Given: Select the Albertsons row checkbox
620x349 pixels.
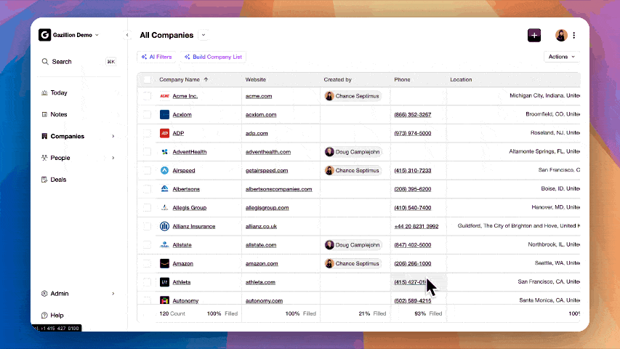Looking at the screenshot, I should click(x=148, y=189).
